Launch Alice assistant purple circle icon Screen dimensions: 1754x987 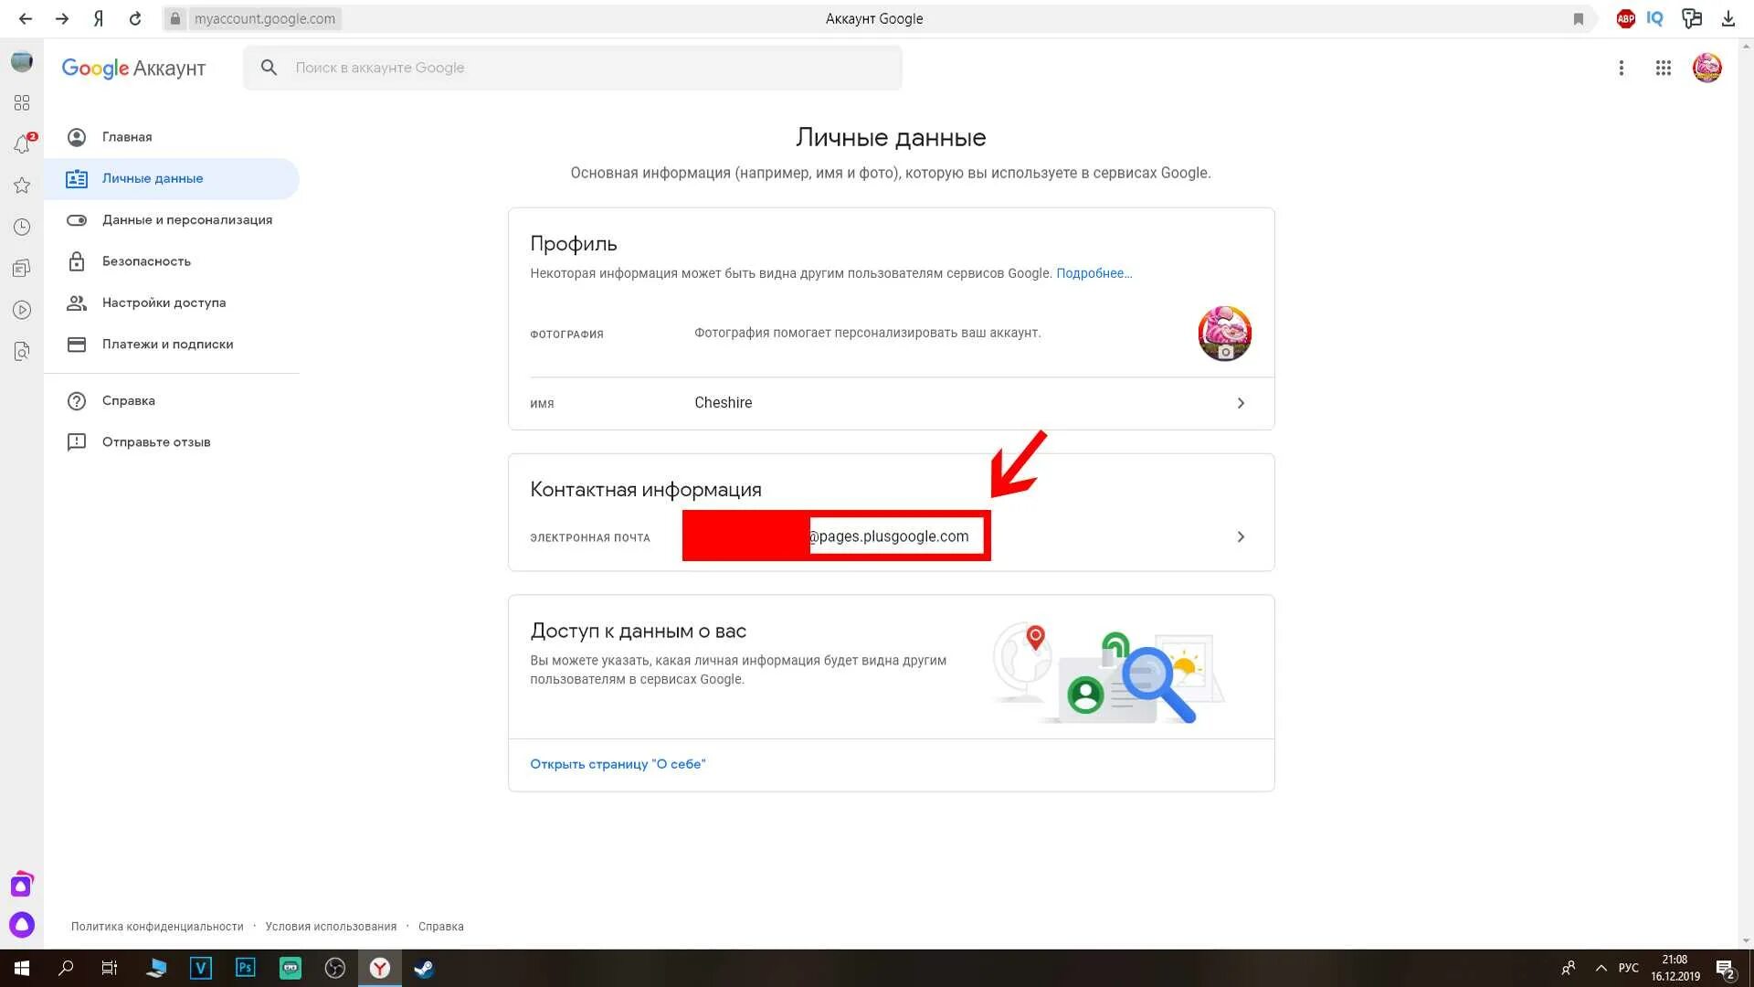(22, 925)
